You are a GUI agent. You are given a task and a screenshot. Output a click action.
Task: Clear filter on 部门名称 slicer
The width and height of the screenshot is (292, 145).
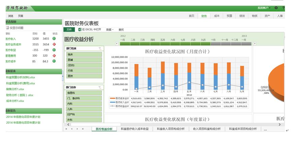pyautogui.click(x=100, y=87)
